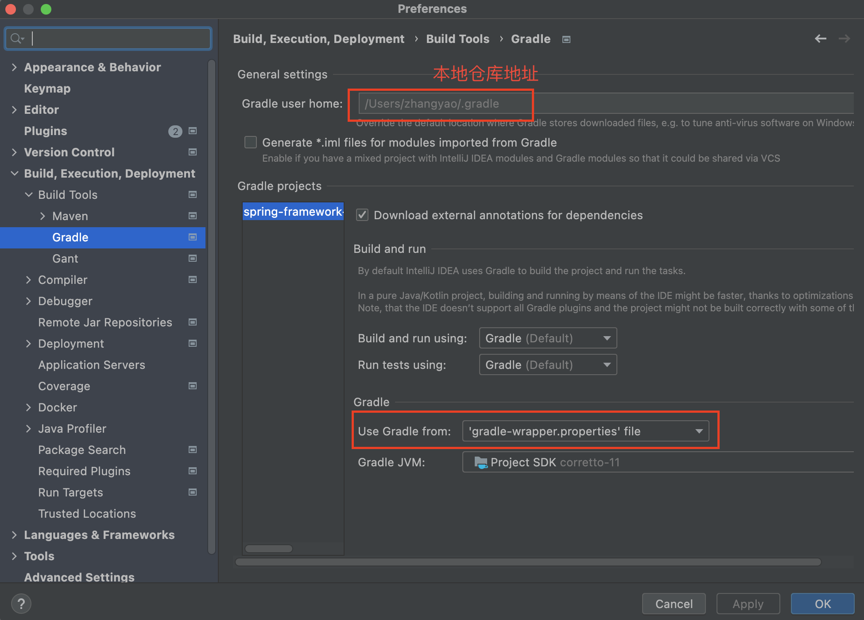Viewport: 864px width, 620px height.
Task: Expand the Compiler node
Action: tap(28, 280)
